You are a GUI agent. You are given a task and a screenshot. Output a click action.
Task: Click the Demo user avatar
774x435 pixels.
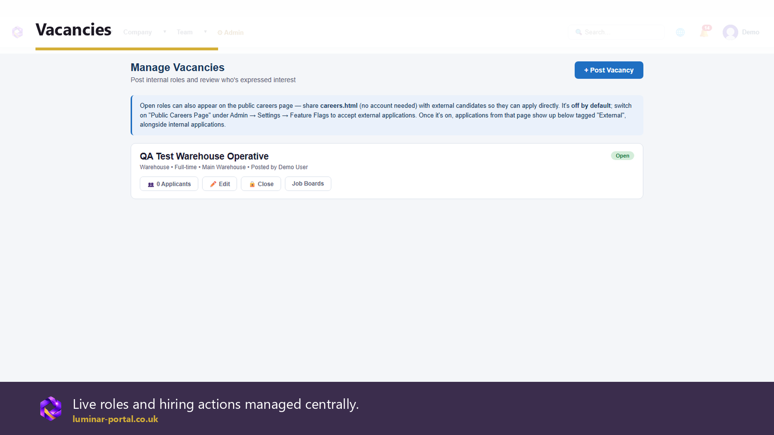point(730,32)
